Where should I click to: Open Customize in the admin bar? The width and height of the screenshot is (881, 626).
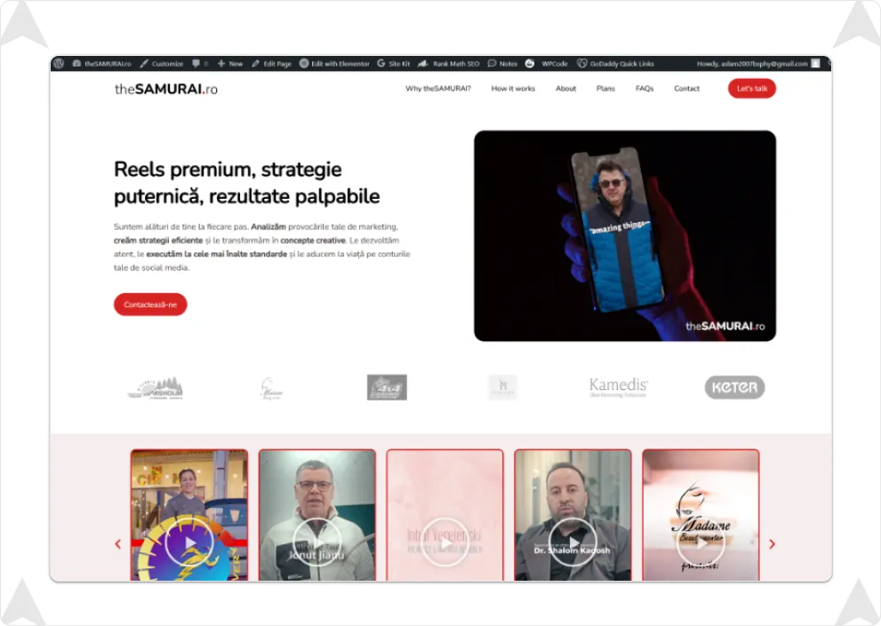[x=162, y=64]
